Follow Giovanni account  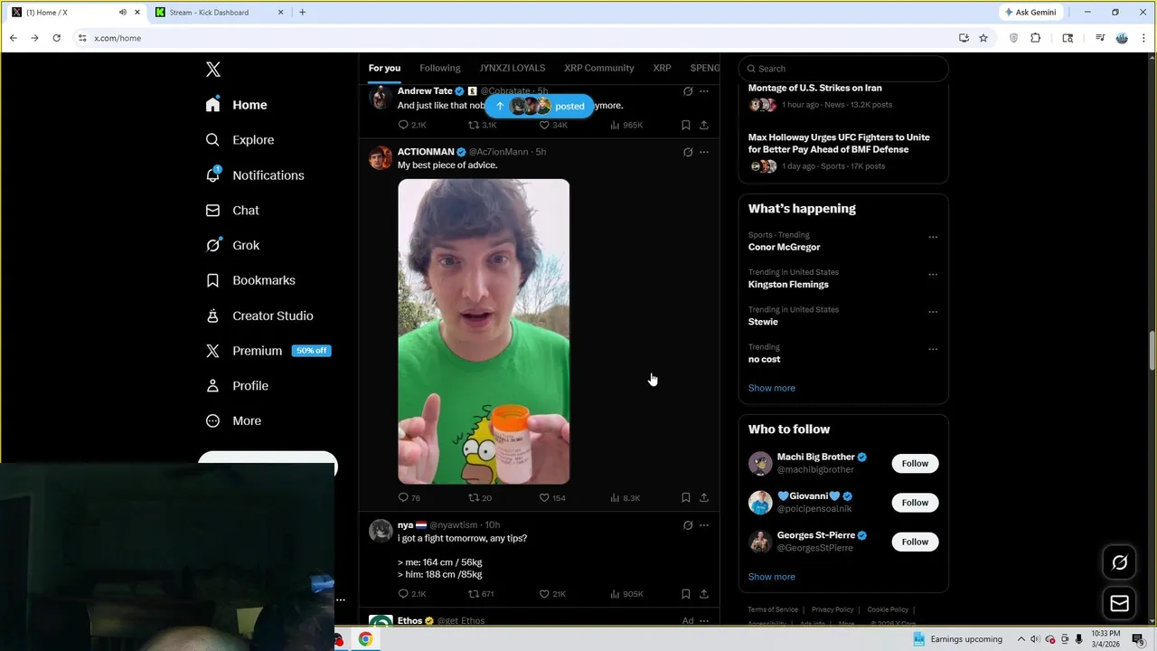click(x=915, y=503)
